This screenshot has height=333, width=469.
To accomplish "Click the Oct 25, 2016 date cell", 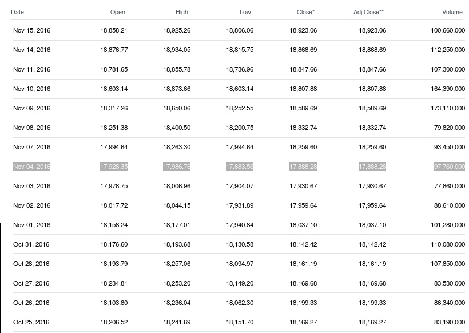I will [31, 322].
